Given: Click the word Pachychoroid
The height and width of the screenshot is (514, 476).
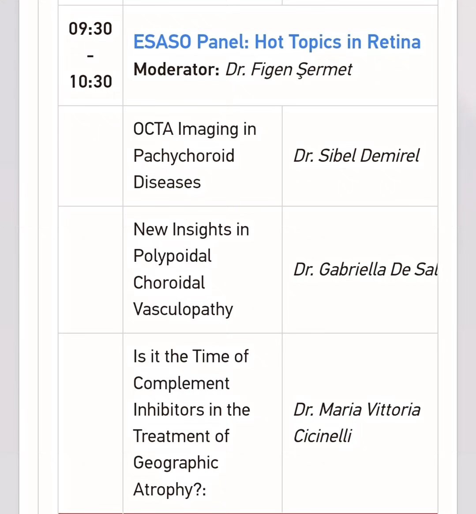Looking at the screenshot, I should click(184, 156).
